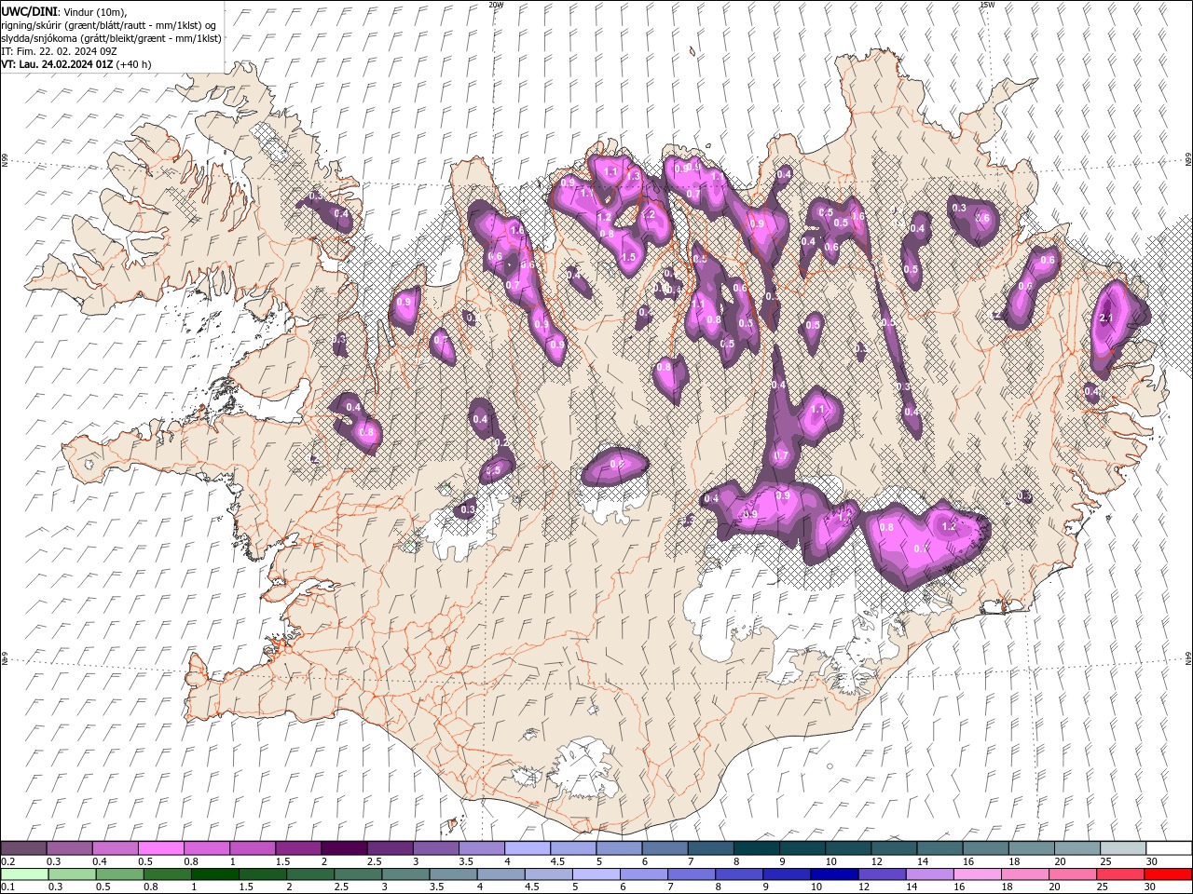Select the lower swatch starting at 12
Screen dimensions: 1193x894
tap(881, 874)
